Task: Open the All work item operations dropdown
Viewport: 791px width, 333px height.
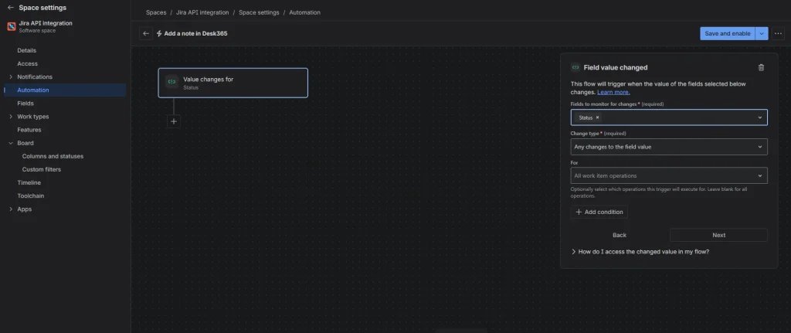Action: pyautogui.click(x=669, y=175)
